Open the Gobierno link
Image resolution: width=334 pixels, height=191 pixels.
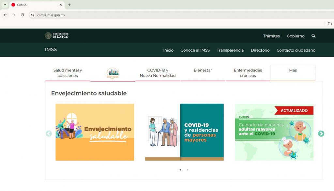[296, 36]
